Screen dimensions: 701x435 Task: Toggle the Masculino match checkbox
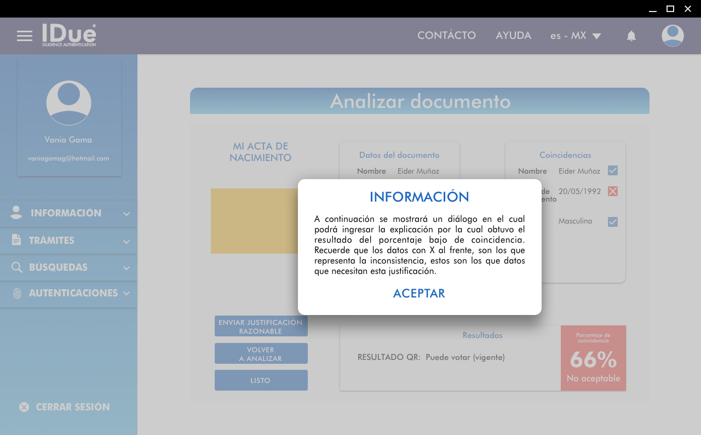[613, 222]
